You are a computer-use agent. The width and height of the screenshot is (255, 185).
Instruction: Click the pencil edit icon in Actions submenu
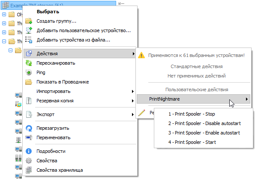tap(142, 113)
